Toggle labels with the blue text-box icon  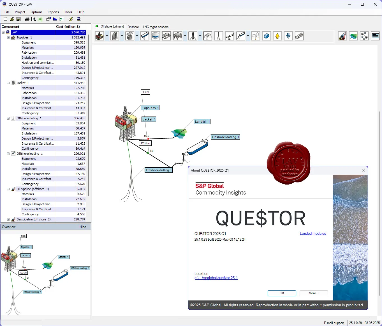click(x=375, y=36)
